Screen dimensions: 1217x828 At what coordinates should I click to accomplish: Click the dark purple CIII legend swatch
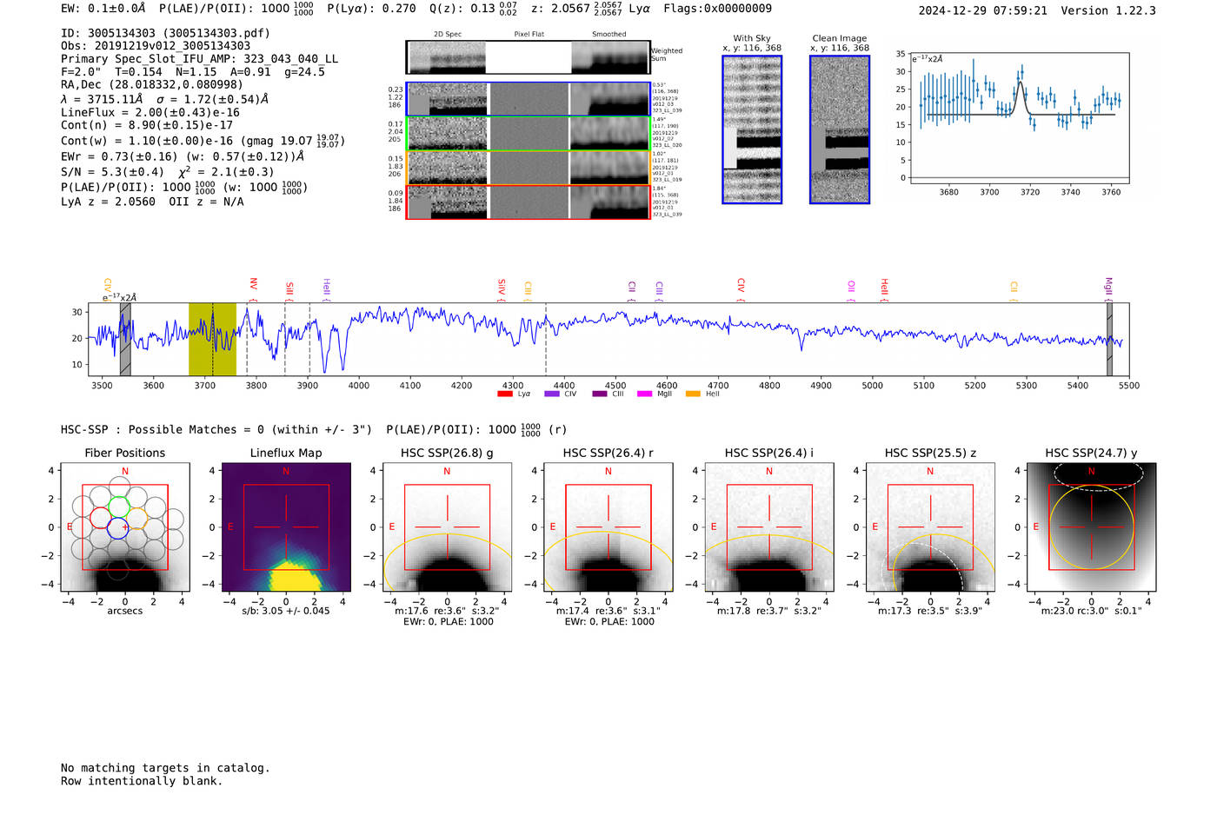599,394
